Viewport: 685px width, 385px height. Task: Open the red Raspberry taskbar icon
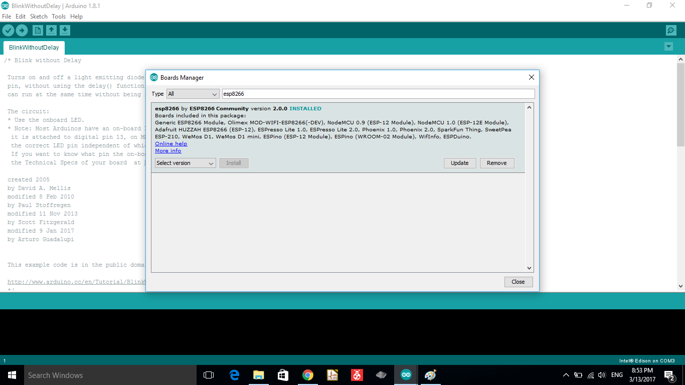click(357, 375)
